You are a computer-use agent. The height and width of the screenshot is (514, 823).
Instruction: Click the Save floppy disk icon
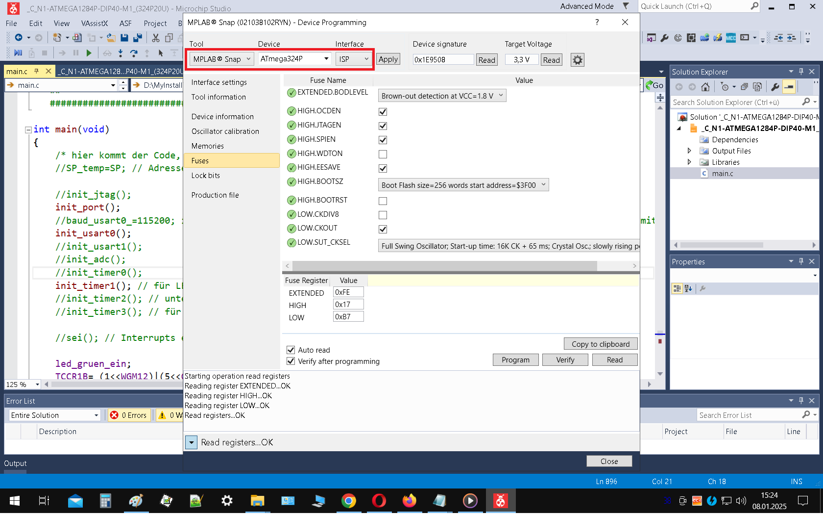click(x=124, y=37)
